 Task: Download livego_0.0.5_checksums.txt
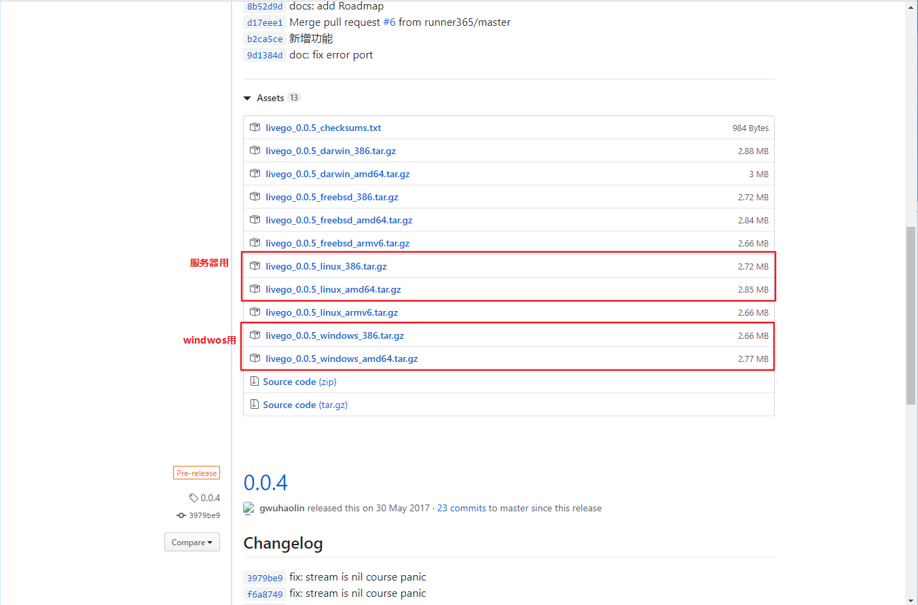pyautogui.click(x=323, y=128)
